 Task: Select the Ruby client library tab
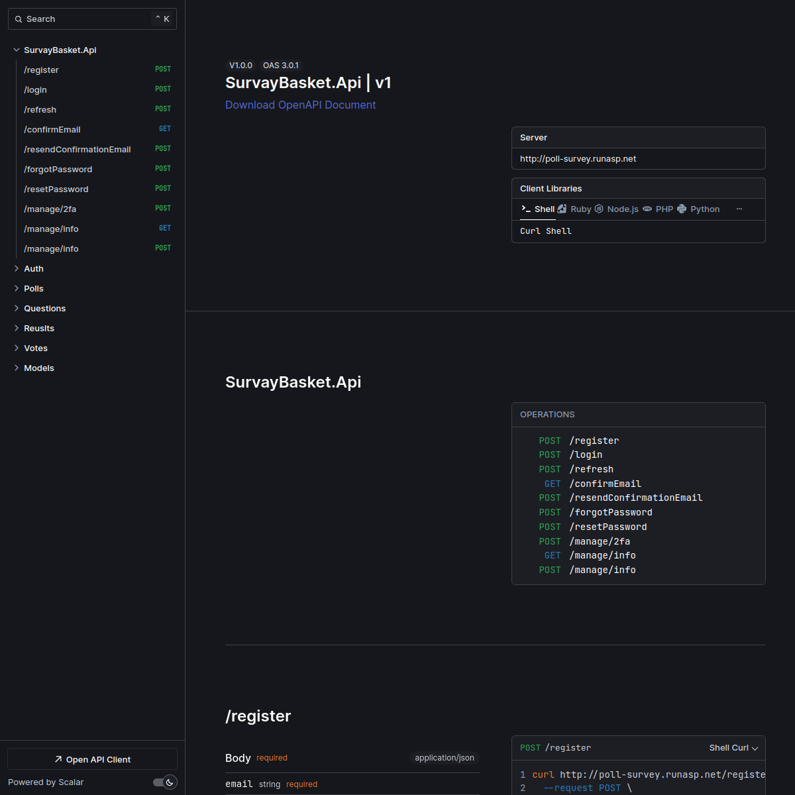coord(574,209)
